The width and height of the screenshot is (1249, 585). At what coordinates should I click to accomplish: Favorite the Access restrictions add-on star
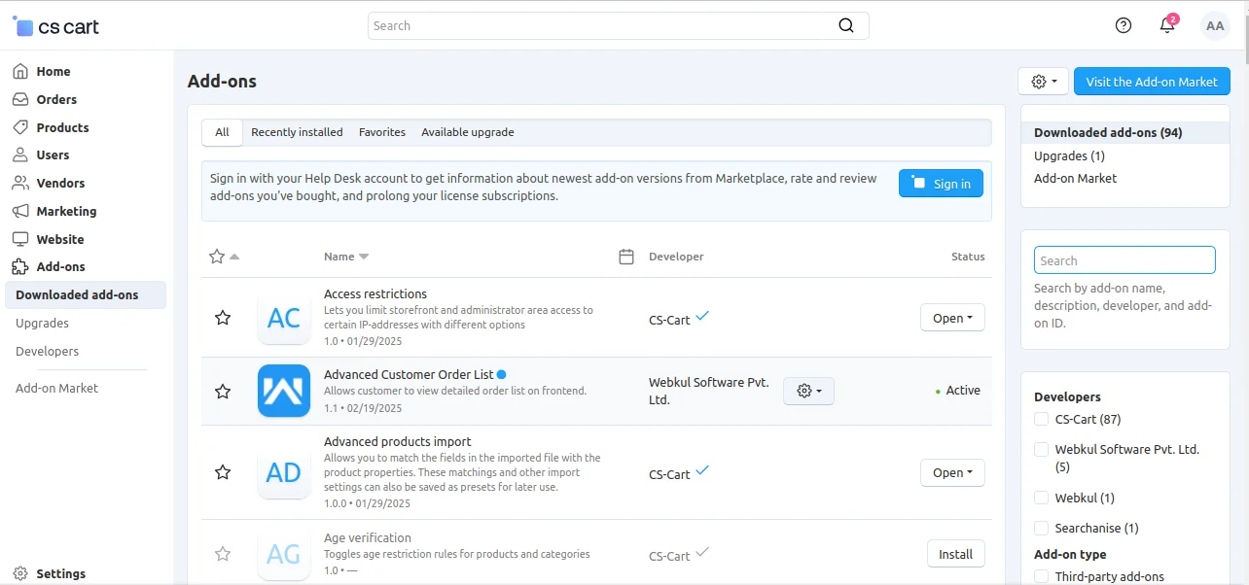tap(223, 317)
